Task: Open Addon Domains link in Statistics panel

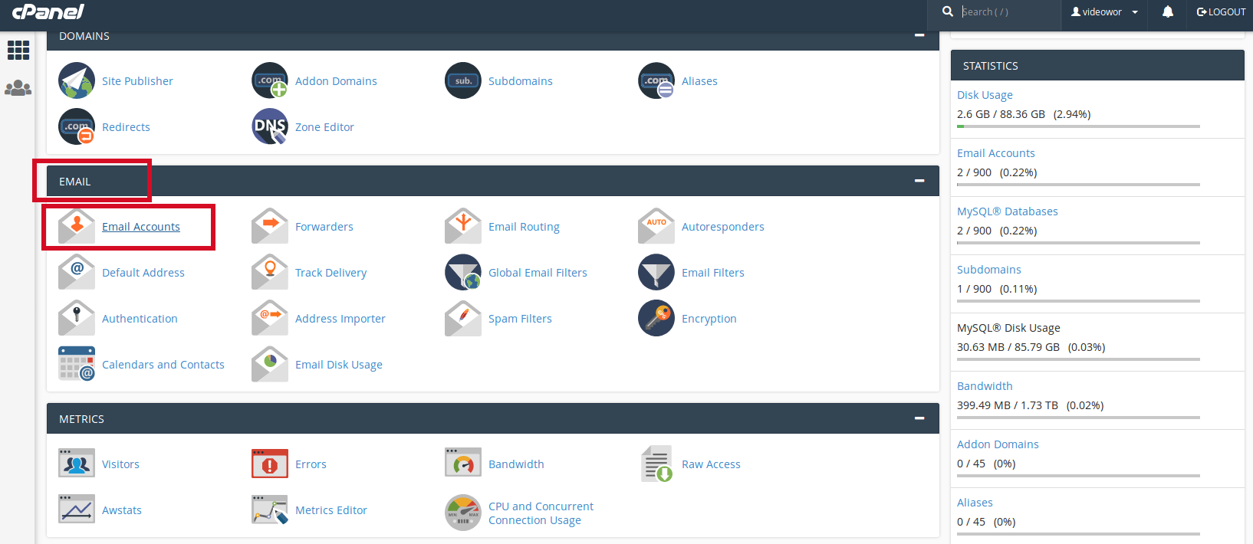Action: tap(998, 444)
